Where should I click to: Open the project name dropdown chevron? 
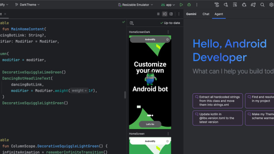(7, 5)
